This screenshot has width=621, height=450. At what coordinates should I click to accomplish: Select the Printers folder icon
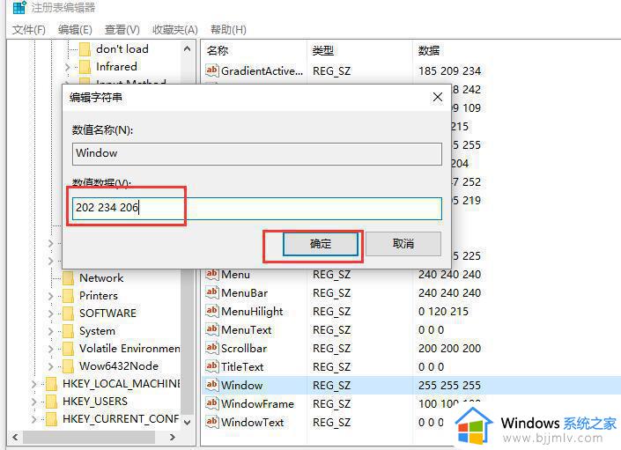68,296
